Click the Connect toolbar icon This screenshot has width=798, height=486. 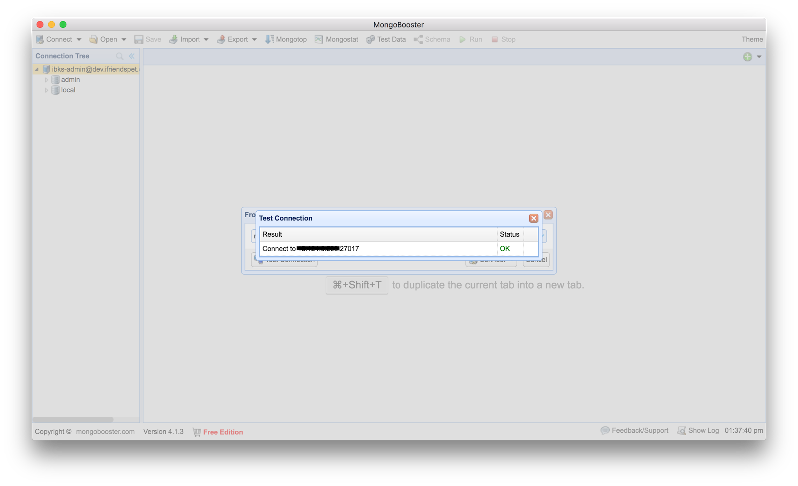40,39
